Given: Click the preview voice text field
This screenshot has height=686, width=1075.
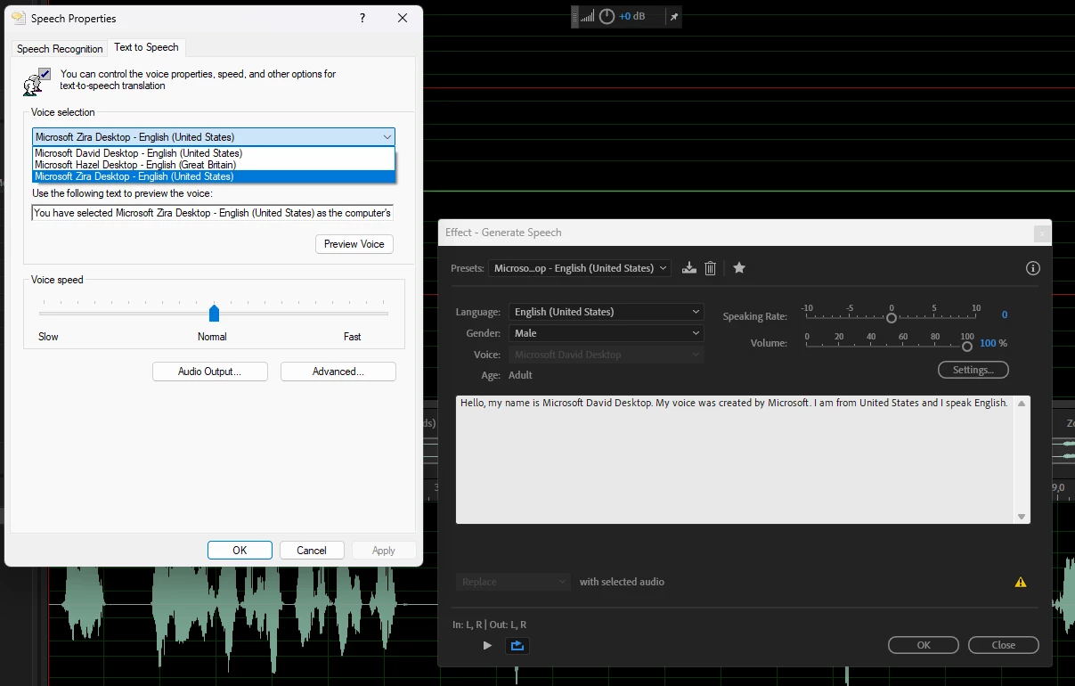Looking at the screenshot, I should pyautogui.click(x=212, y=213).
